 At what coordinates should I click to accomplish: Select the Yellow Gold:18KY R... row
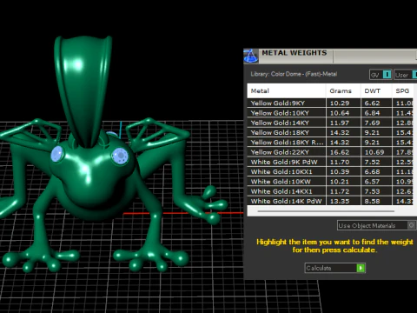point(330,143)
